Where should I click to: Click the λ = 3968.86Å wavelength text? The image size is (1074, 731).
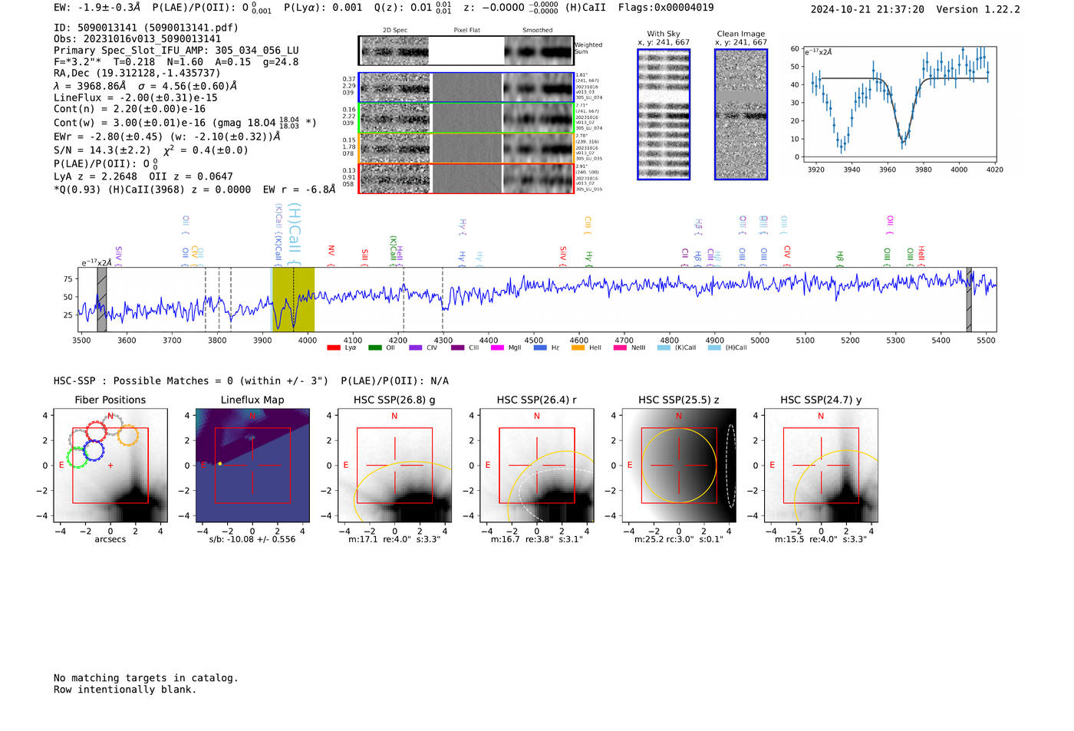tap(89, 86)
